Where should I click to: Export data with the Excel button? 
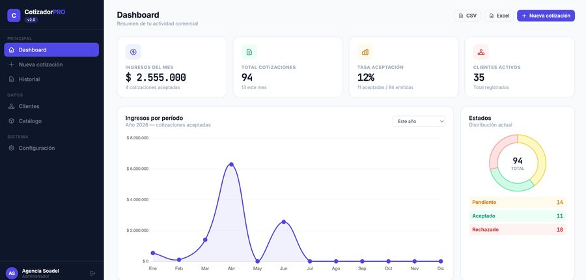pyautogui.click(x=499, y=16)
